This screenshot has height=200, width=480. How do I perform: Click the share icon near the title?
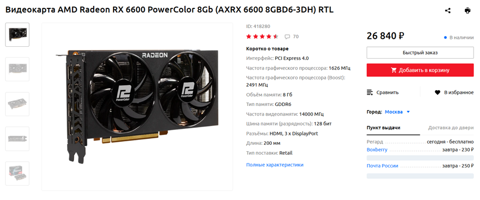click(x=447, y=11)
